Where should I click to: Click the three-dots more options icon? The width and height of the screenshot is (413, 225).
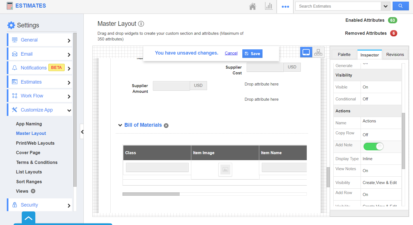point(285,7)
